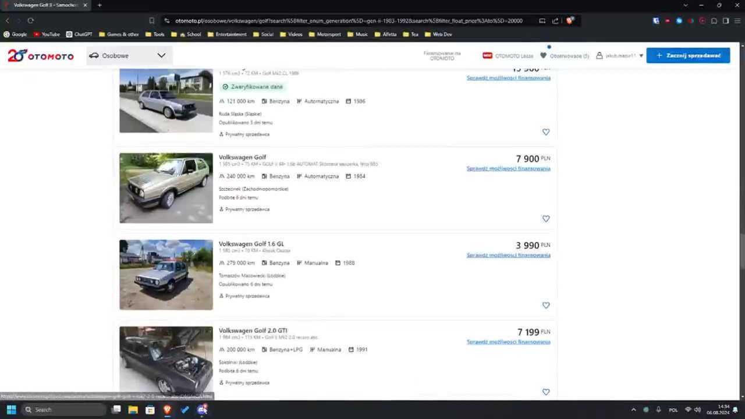Viewport: 745px width, 419px height.
Task: Open the Volkswagen Golf 1.6 GL listing title
Action: (x=251, y=244)
